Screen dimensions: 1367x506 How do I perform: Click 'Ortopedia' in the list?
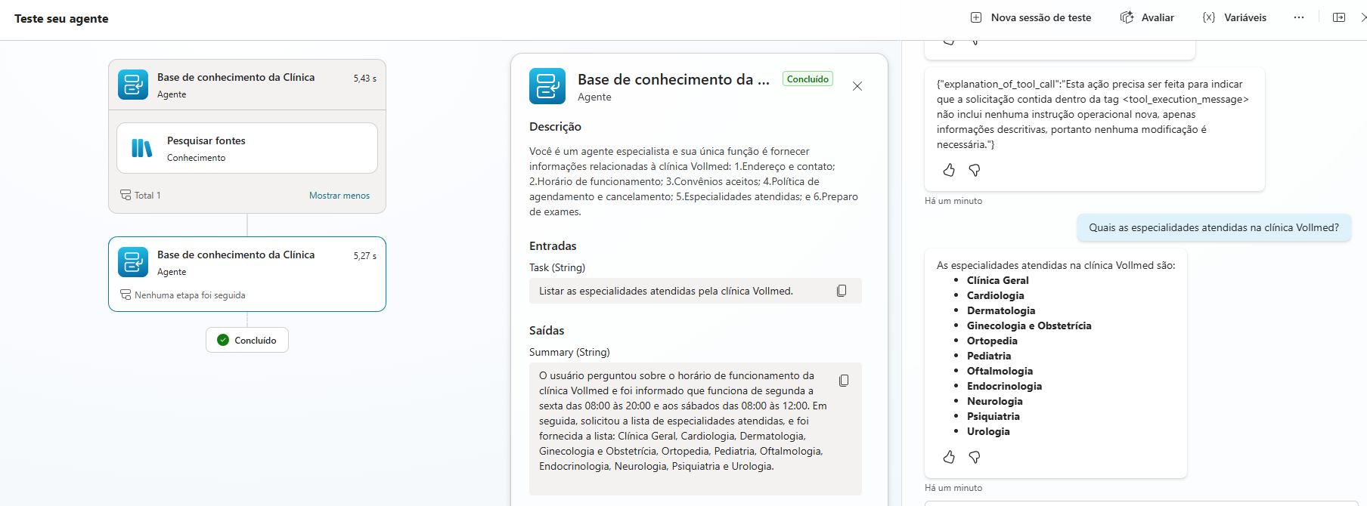[992, 341]
